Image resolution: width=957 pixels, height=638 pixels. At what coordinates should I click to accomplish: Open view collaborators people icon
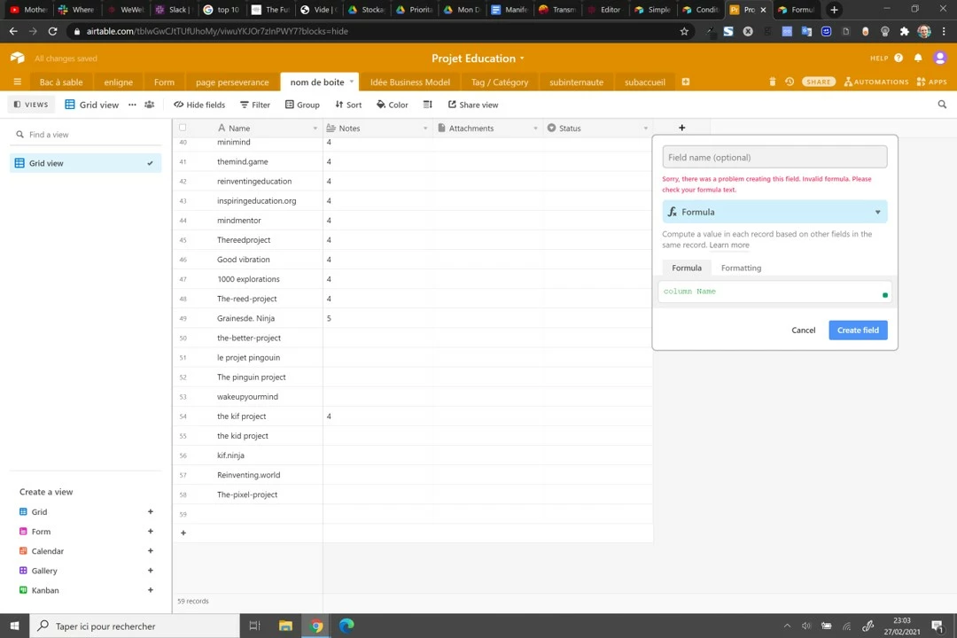click(150, 105)
